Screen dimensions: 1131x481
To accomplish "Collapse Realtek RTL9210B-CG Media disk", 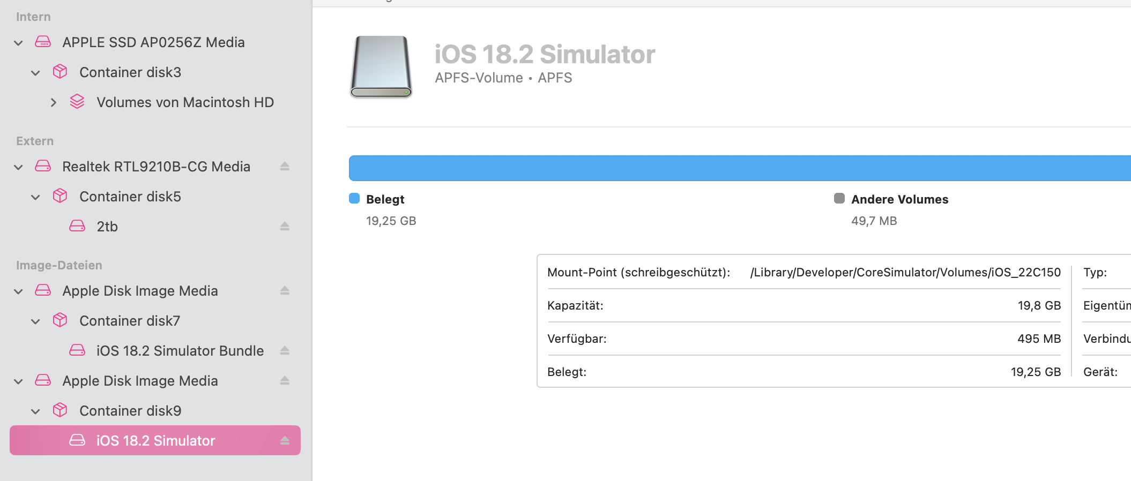I will tap(19, 167).
